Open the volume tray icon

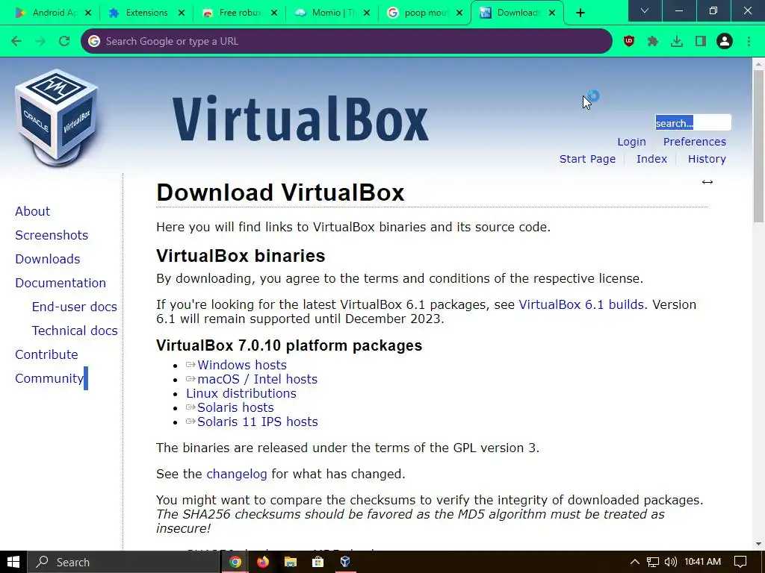click(x=671, y=562)
